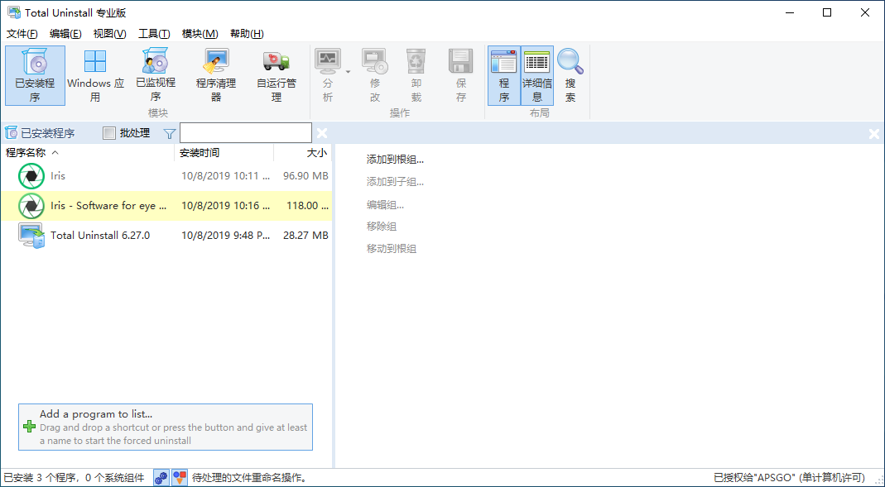Click the green plus add icon
The width and height of the screenshot is (885, 487).
click(29, 427)
